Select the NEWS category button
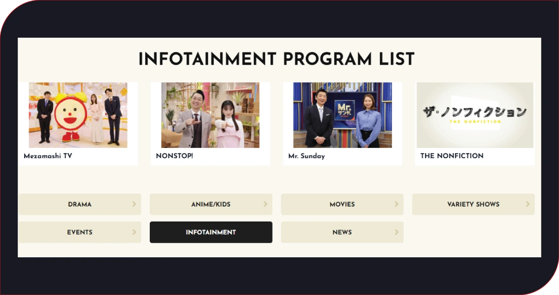This screenshot has width=559, height=295. tap(342, 232)
